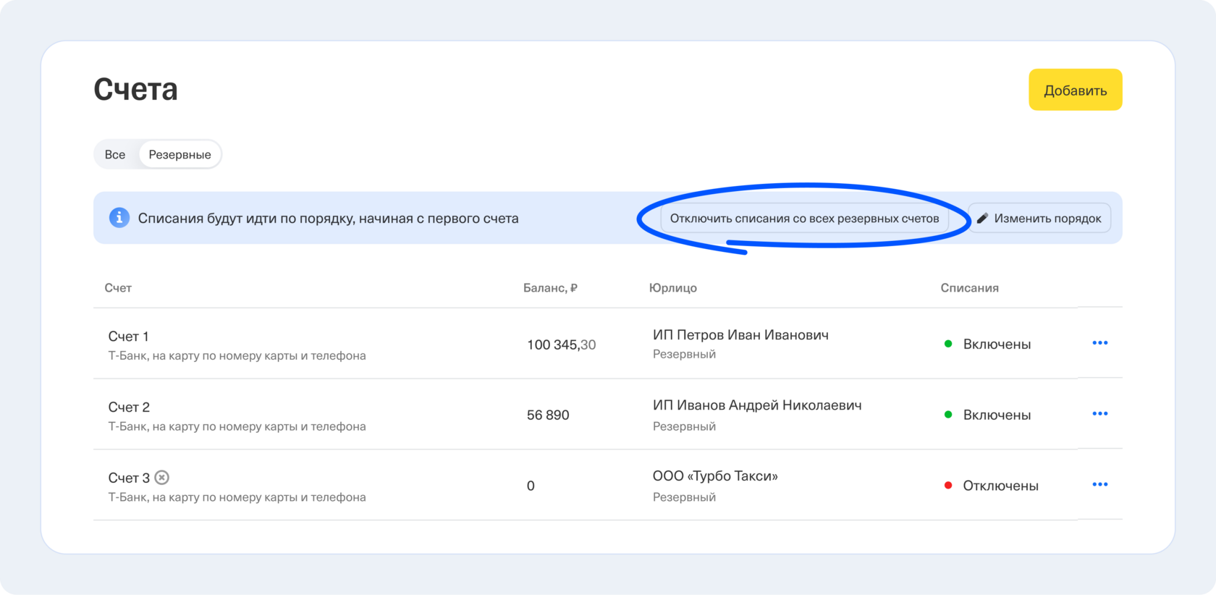This screenshot has width=1216, height=595.
Task: Click ИП Иванов Андрей Николаевич entity
Action: tap(757, 405)
